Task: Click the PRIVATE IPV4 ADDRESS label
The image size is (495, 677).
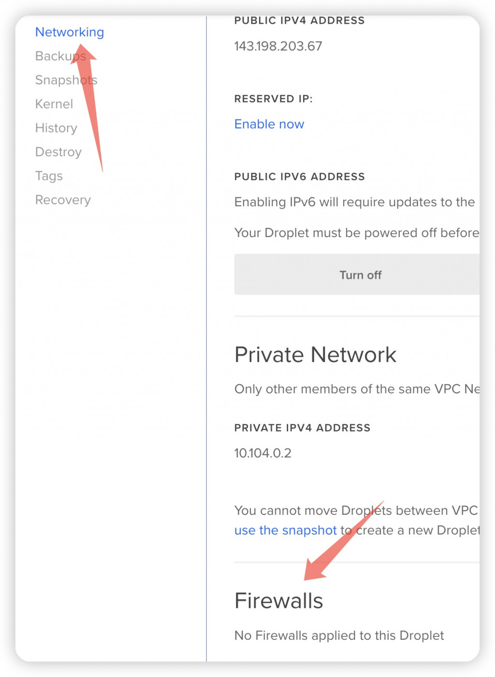Action: [x=303, y=428]
